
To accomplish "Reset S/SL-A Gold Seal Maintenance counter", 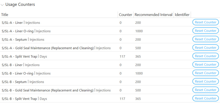I will point(205,48).
